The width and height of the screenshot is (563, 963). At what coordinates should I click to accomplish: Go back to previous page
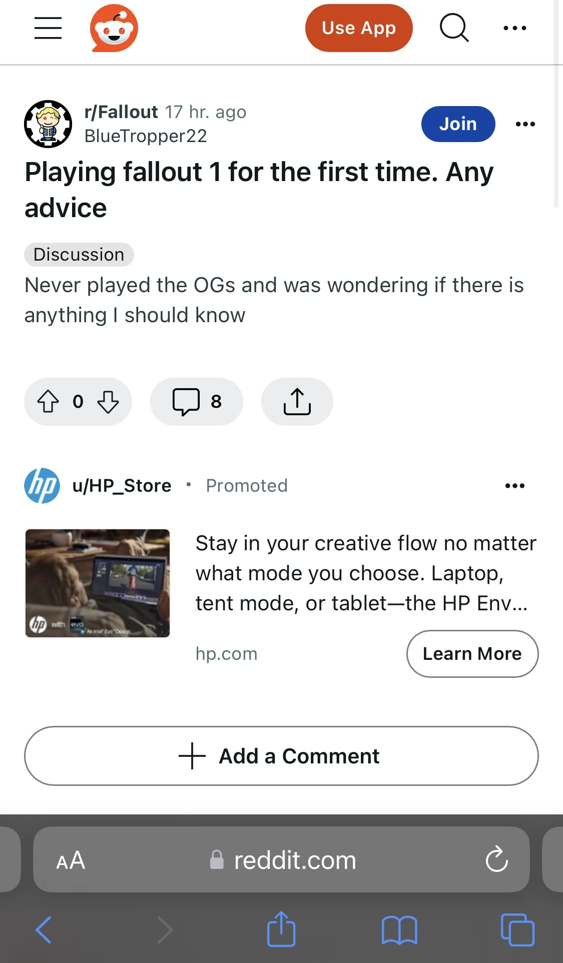pos(44,930)
